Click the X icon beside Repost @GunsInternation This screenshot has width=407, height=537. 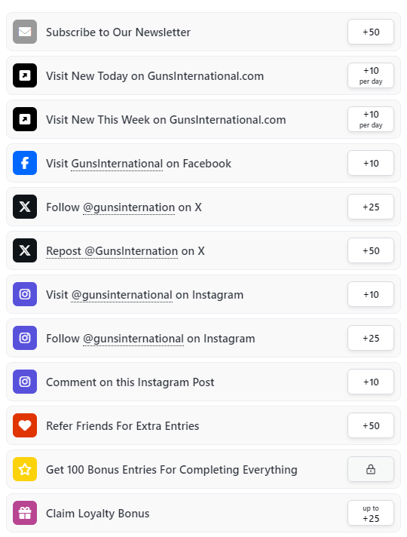click(x=25, y=250)
